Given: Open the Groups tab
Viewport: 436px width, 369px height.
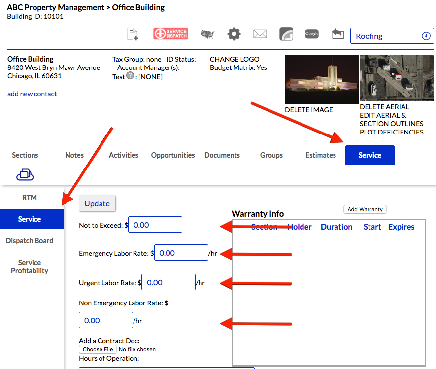Looking at the screenshot, I should point(271,155).
